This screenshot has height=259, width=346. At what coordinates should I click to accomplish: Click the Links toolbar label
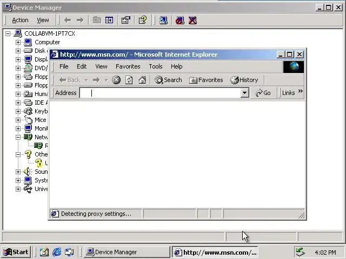tap(288, 93)
